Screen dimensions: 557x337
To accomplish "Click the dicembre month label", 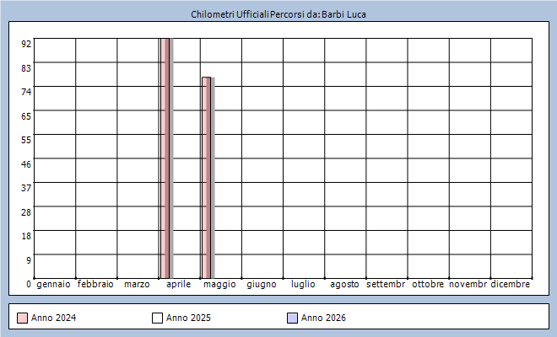I will pos(511,285).
